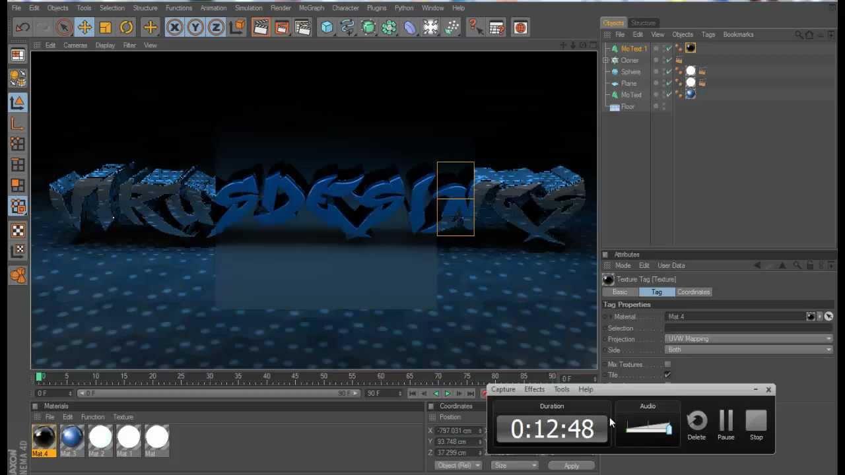Toggle MoText.1 enable checkmark
Screen dimensions: 845x475
pyautogui.click(x=668, y=49)
